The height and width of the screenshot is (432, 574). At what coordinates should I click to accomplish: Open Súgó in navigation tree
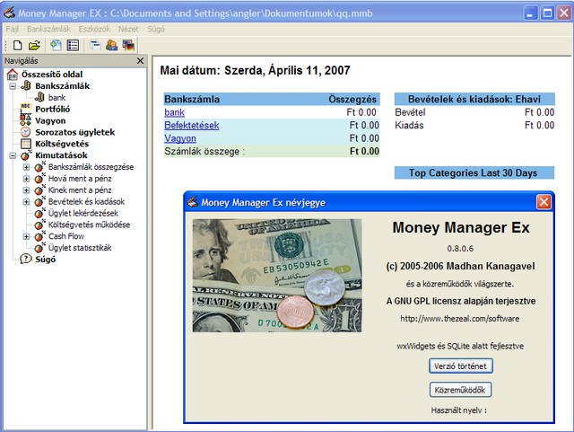click(46, 260)
